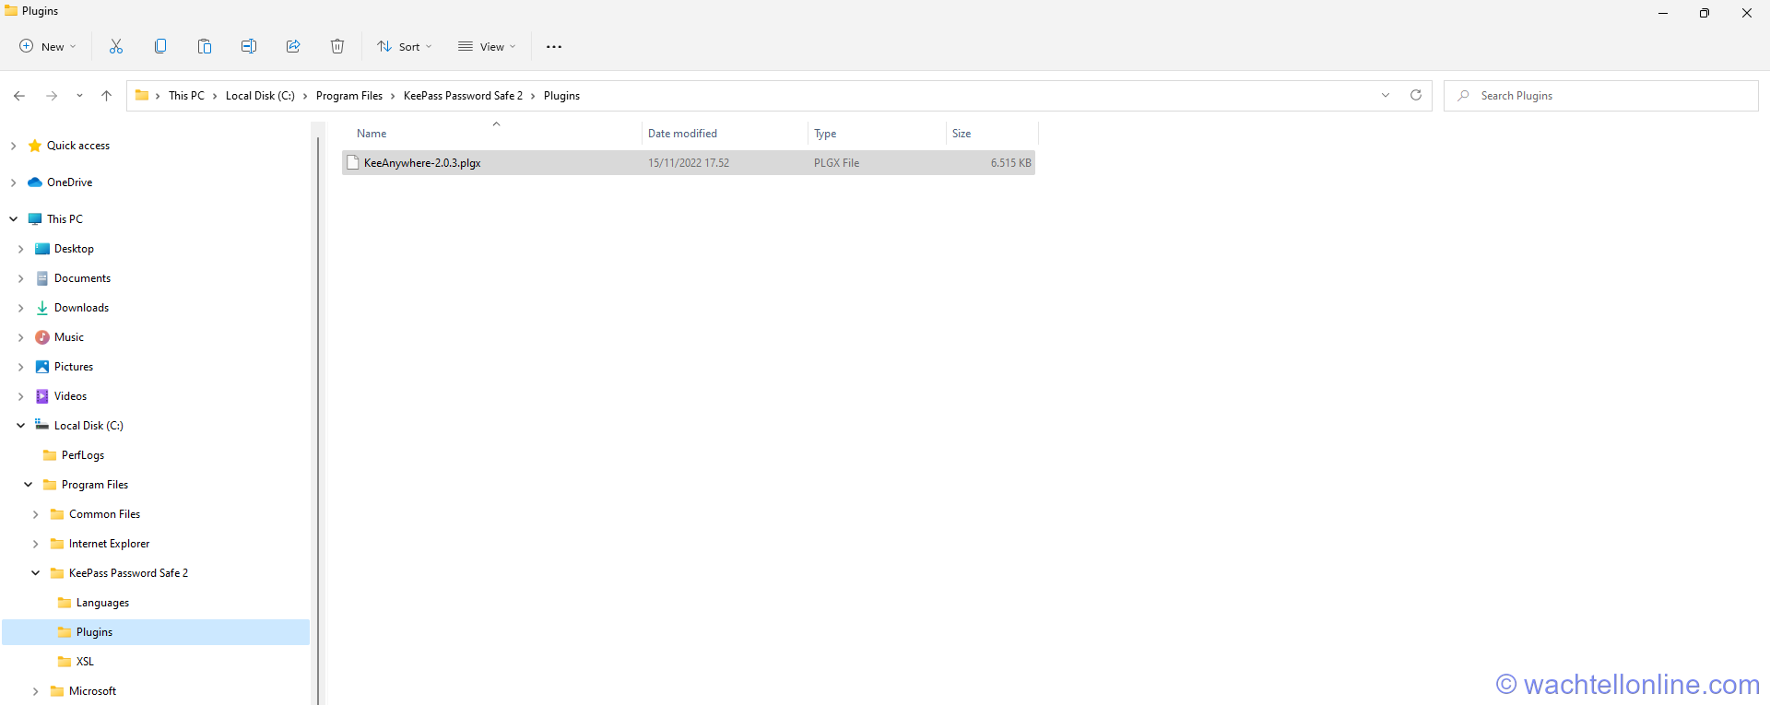The height and width of the screenshot is (705, 1770).
Task: Click Local Disk (C:) breadcrumb segment
Action: 260,96
